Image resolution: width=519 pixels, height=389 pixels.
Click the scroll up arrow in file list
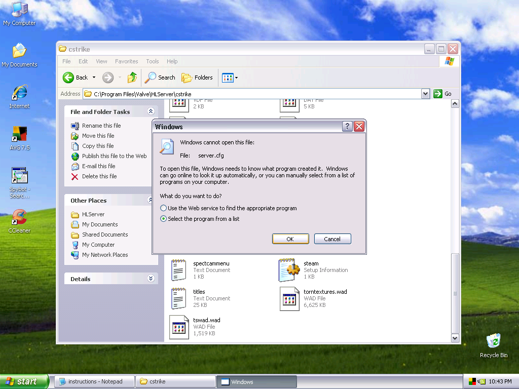(x=455, y=104)
